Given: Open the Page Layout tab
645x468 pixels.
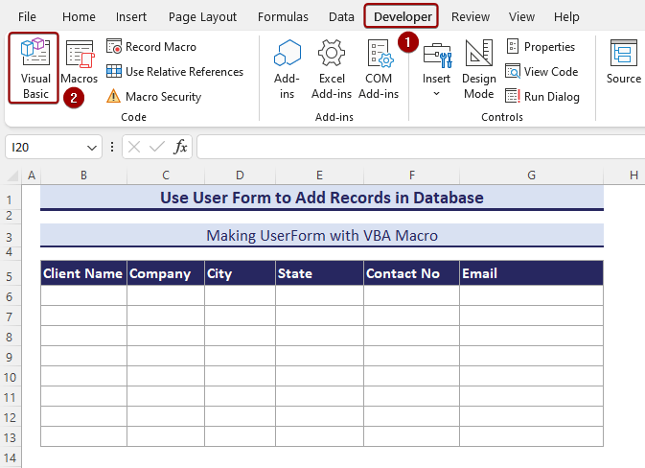Looking at the screenshot, I should point(202,17).
